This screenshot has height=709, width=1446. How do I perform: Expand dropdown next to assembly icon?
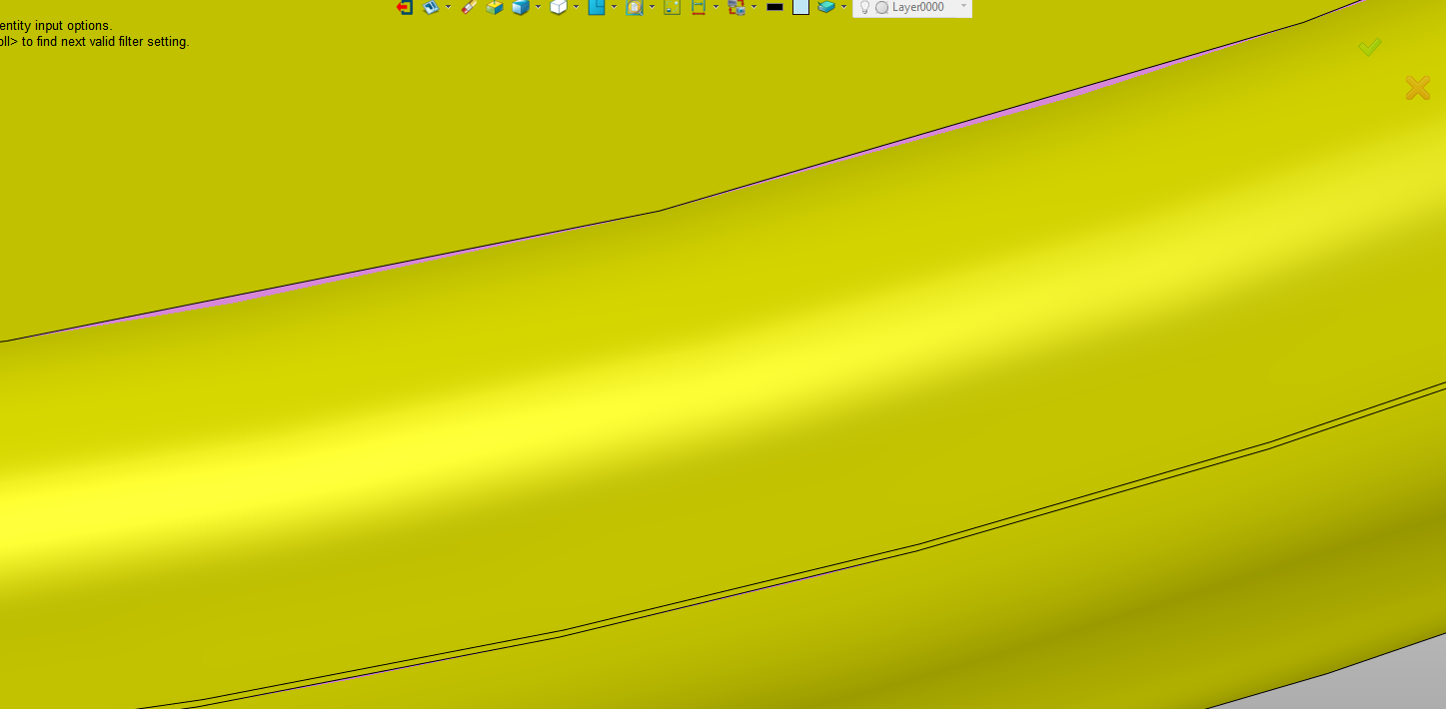click(x=753, y=7)
